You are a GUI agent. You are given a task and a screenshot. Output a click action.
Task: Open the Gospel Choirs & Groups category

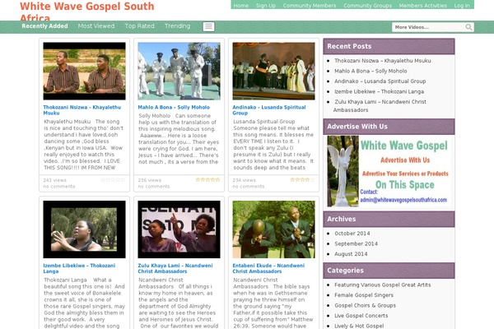click(x=365, y=305)
